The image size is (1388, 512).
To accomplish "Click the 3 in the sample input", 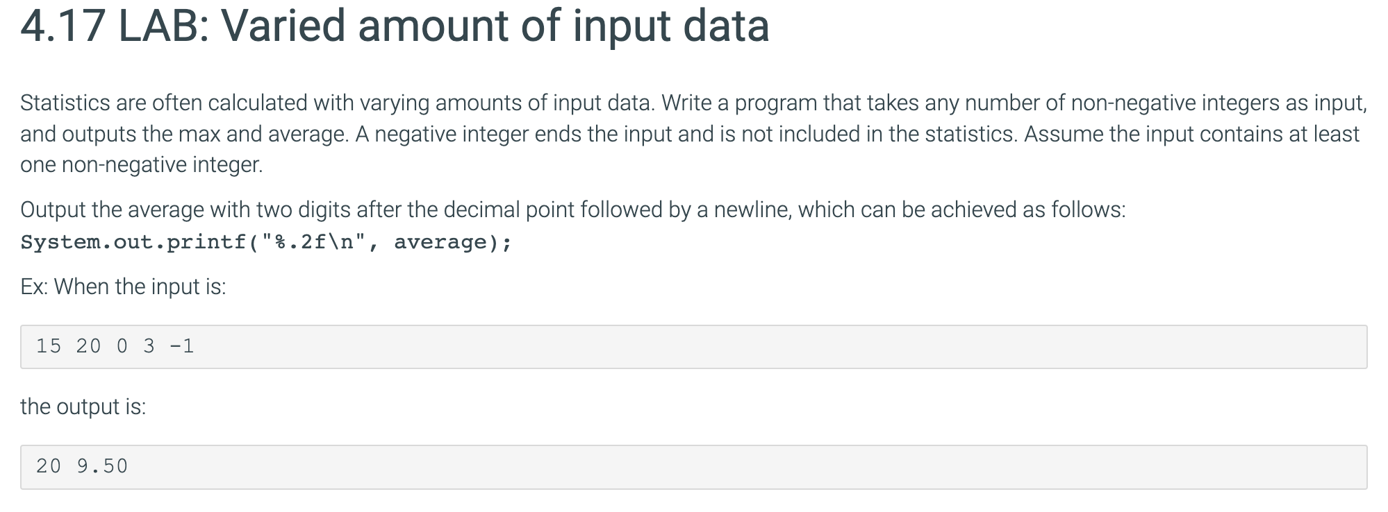I will click(x=149, y=346).
